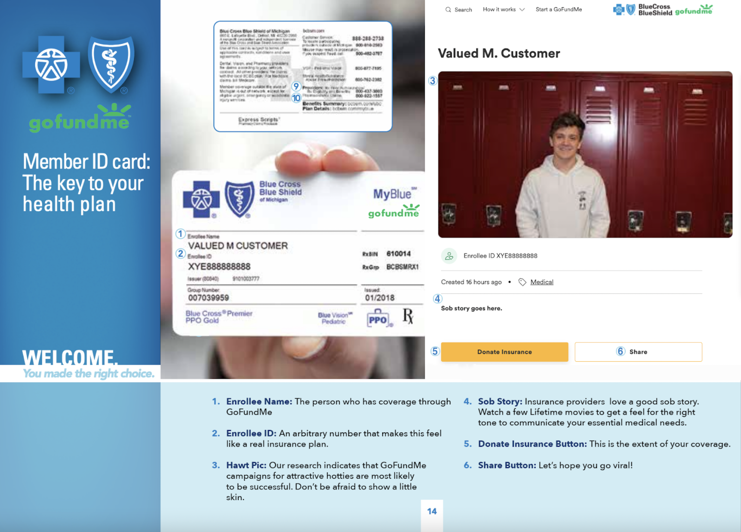Click the Donate Insurance button
The width and height of the screenshot is (741, 532).
pyautogui.click(x=504, y=352)
